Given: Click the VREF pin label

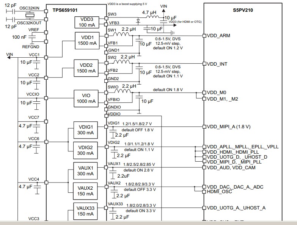Looking at the screenshot, I should pyautogui.click(x=34, y=30).
